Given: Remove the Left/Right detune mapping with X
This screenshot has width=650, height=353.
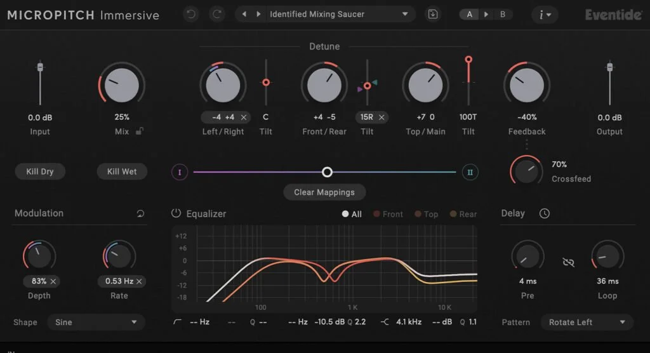Looking at the screenshot, I should click(x=244, y=117).
